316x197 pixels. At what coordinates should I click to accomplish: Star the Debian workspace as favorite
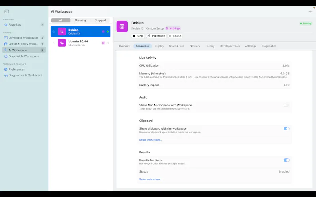pyautogui.click(x=53, y=32)
